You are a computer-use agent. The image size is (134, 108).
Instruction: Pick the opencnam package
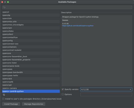[31, 28]
